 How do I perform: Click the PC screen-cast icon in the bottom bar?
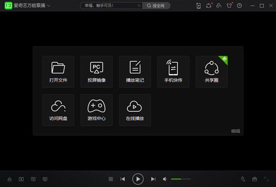pyautogui.click(x=45, y=179)
